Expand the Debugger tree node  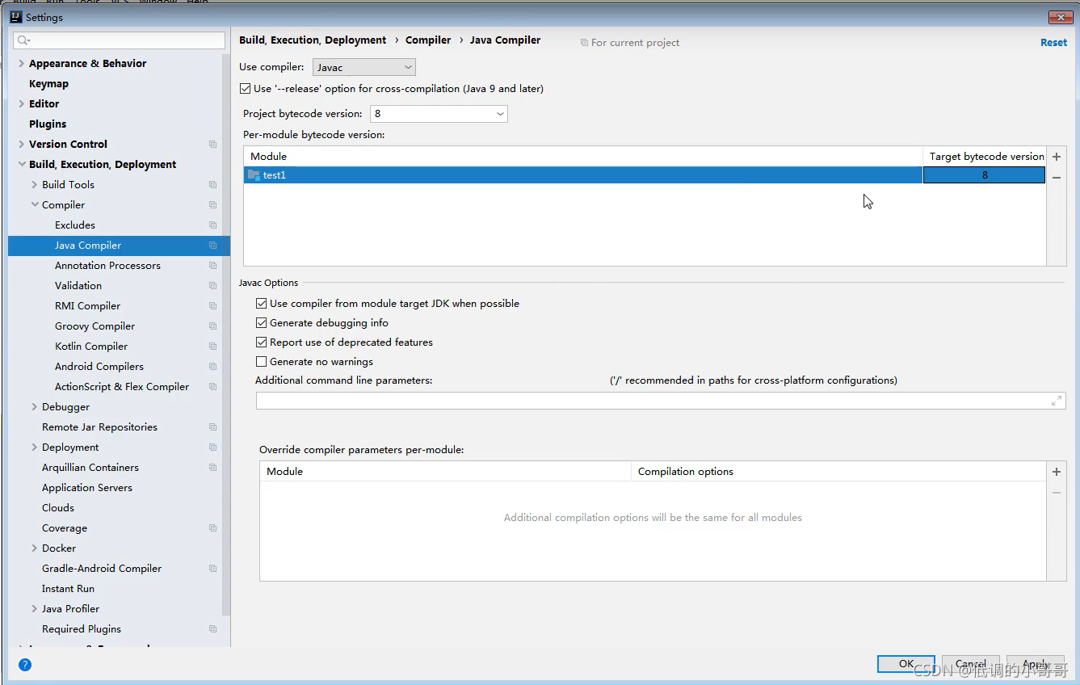coord(35,407)
